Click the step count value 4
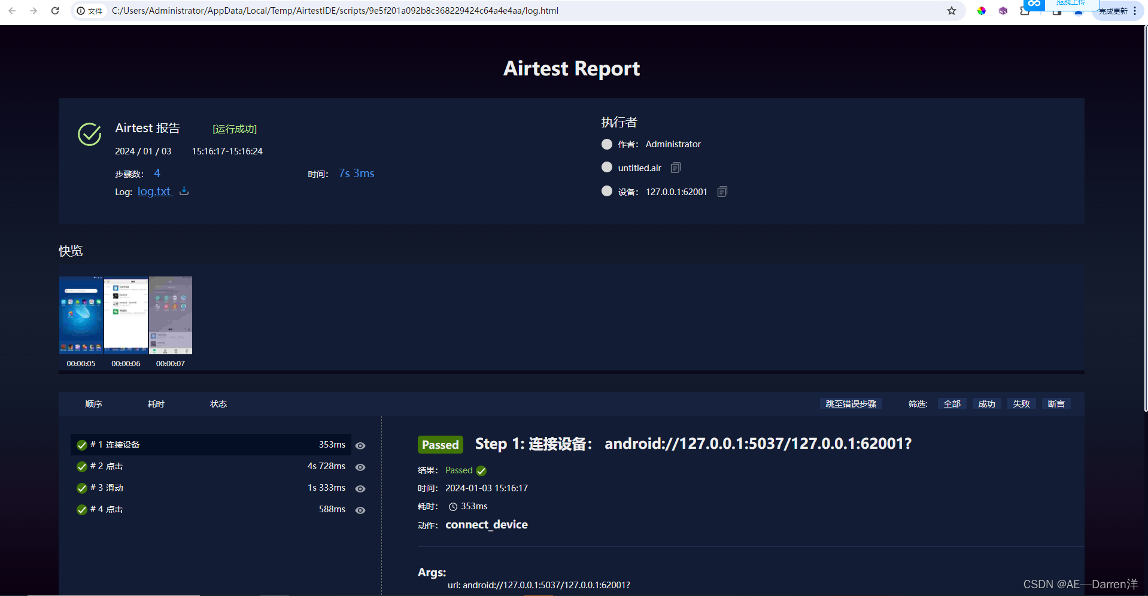This screenshot has height=596, width=1148. tap(157, 173)
